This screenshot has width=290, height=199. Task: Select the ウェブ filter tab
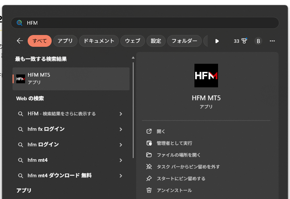tap(132, 41)
